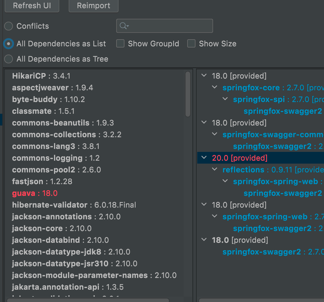Select the commons-collections : 3.2.2 dependency

67,135
